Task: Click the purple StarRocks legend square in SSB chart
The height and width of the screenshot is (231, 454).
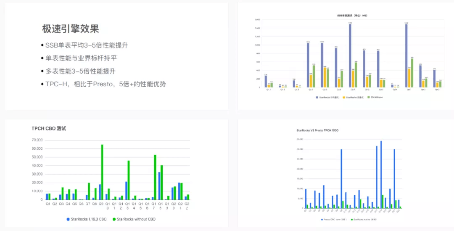Action: 317,97
